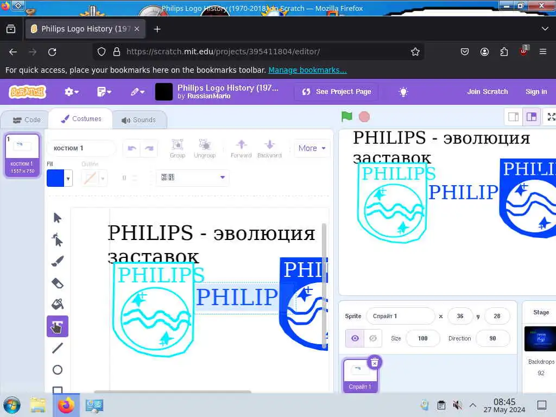Click the sprite x value field
Viewport: 556px width, 417px height.
(x=460, y=316)
